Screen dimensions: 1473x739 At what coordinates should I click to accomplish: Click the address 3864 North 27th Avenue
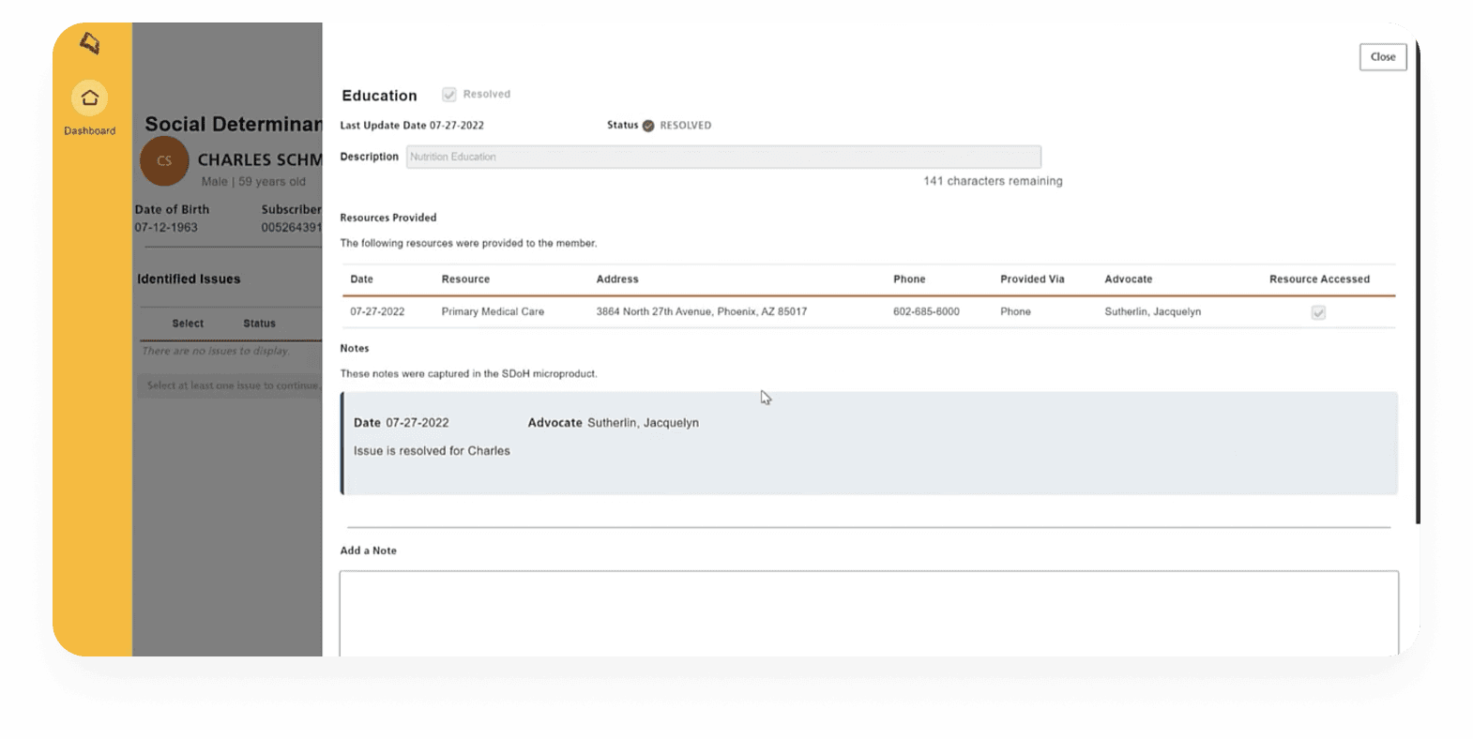tap(701, 311)
